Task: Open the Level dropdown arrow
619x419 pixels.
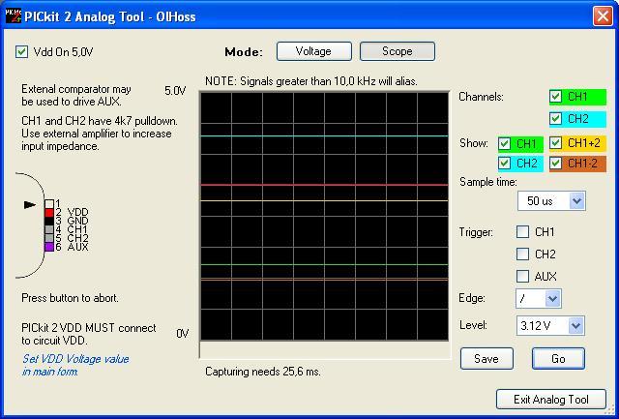Action: [576, 326]
